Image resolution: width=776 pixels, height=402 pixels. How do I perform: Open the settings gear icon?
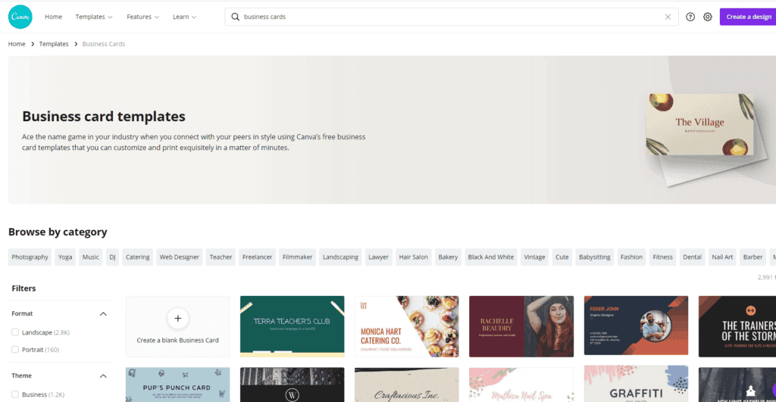(708, 17)
